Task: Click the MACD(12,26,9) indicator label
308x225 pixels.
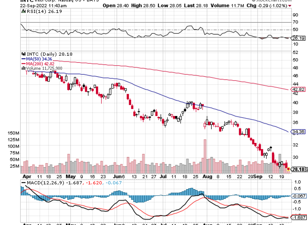Action: tap(46, 182)
